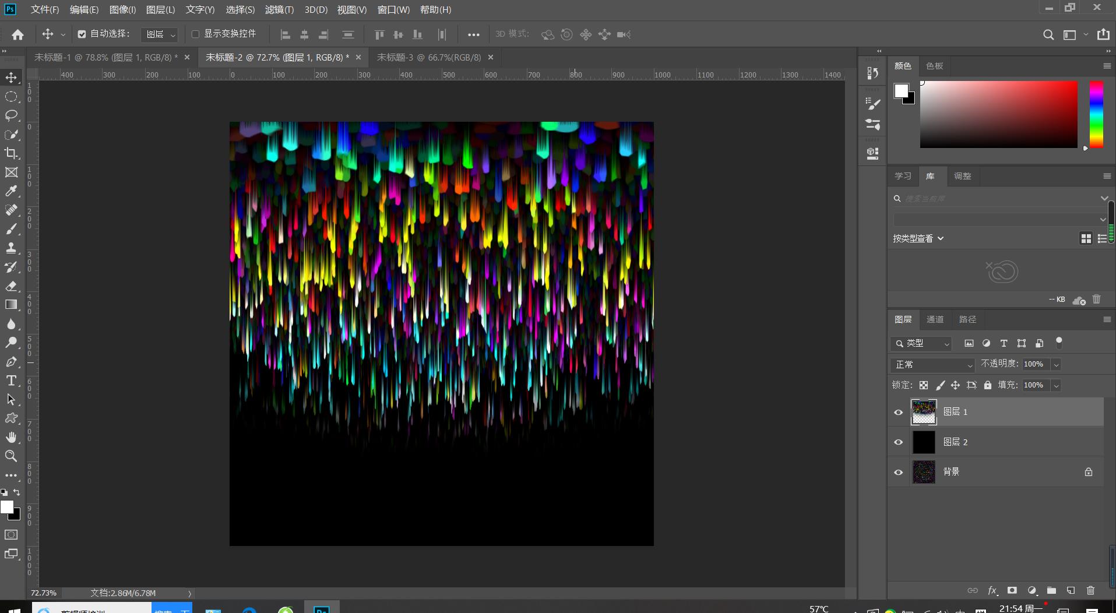This screenshot has height=613, width=1116.
Task: Select the Blur tool
Action: (x=11, y=324)
